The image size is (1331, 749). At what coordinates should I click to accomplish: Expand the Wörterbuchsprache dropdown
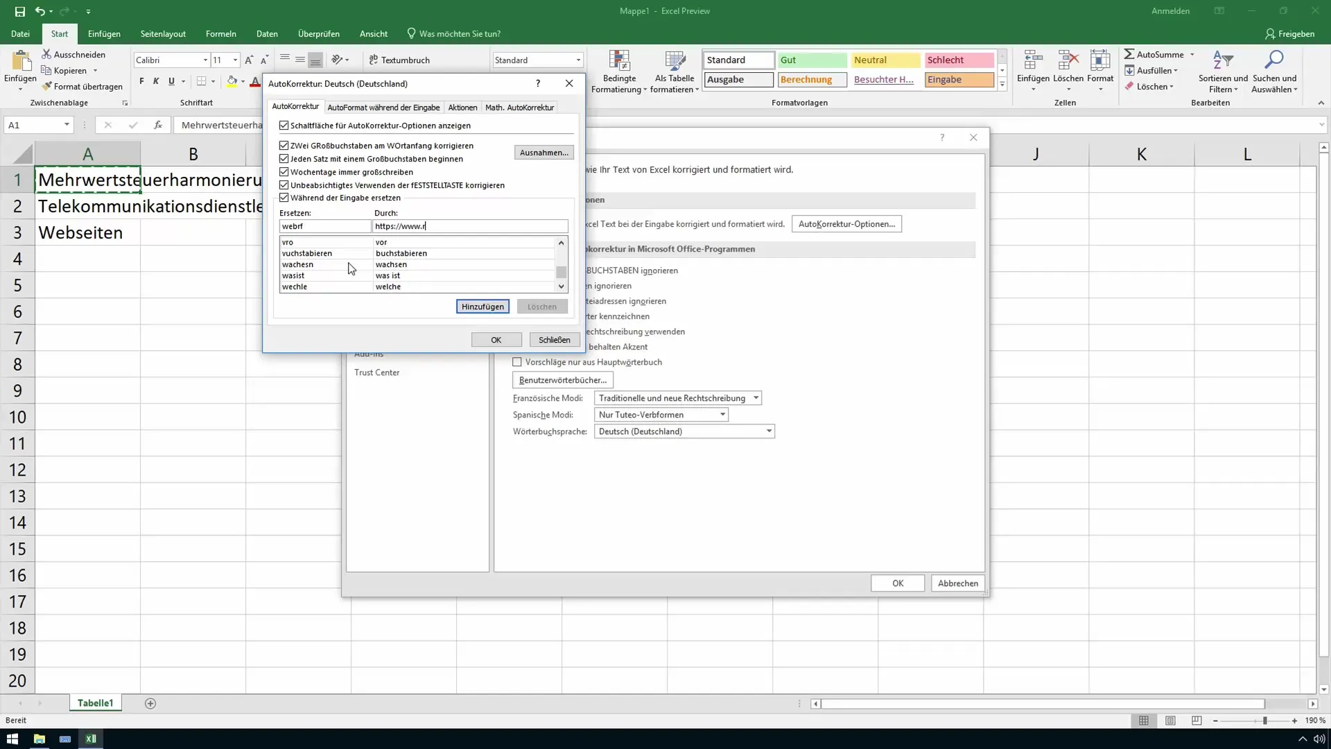point(768,431)
